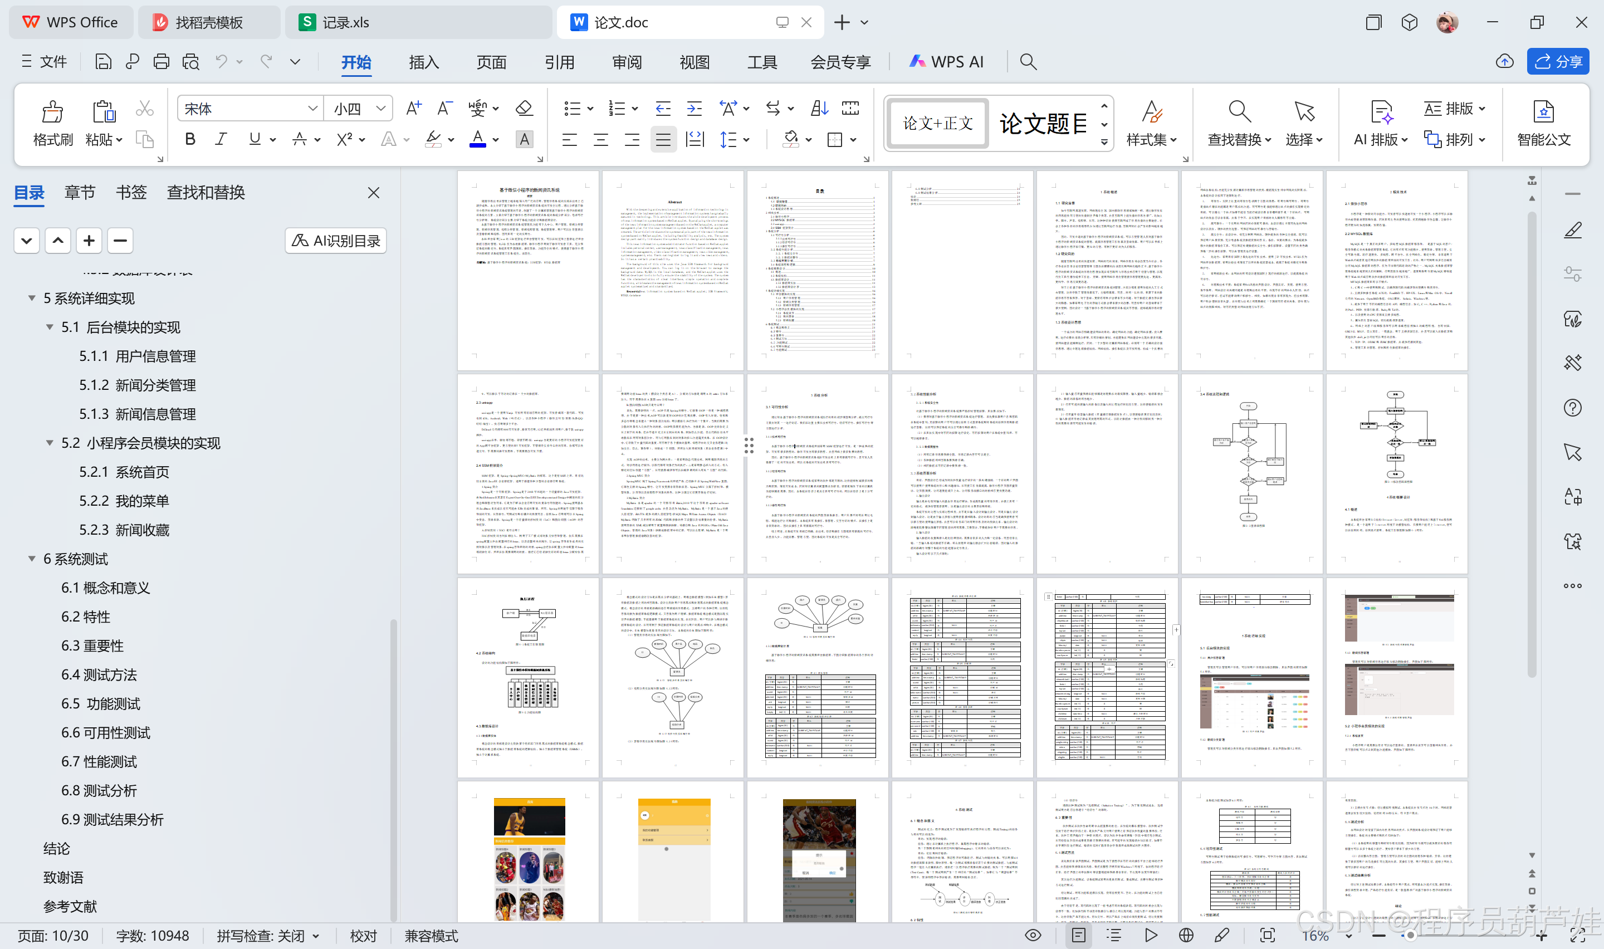This screenshot has height=949, width=1604.
Task: Jump to '6.5 功能测试' in outline
Action: 100,703
